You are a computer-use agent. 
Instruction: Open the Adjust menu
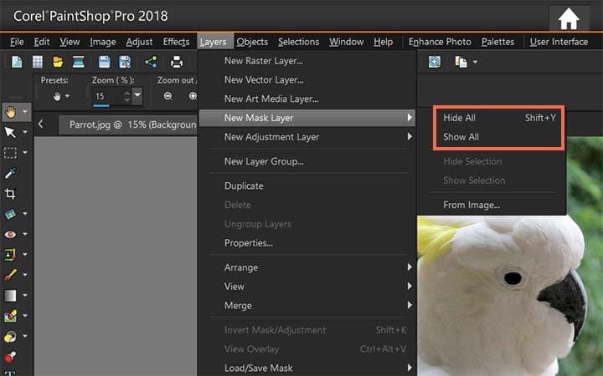(139, 42)
